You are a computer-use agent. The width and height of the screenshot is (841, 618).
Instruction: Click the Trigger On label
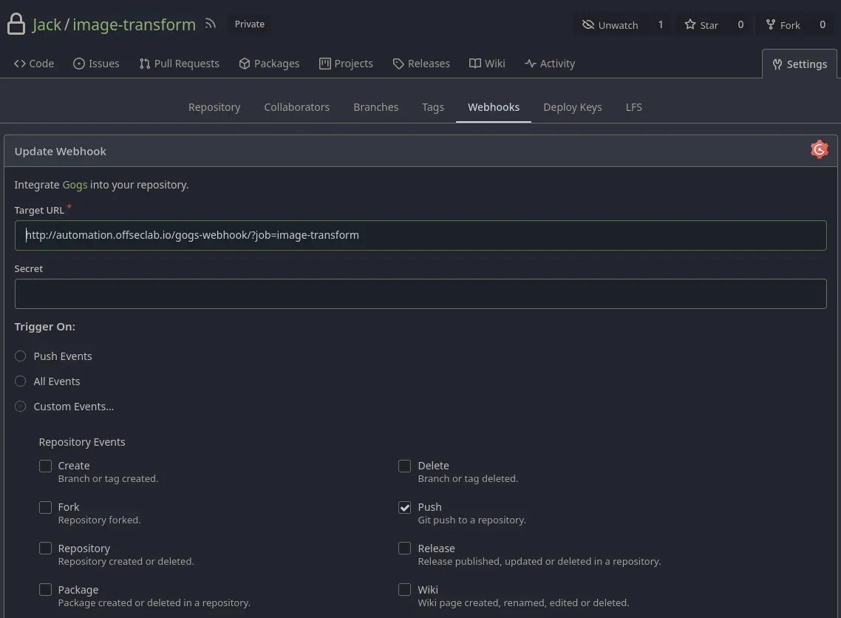(44, 327)
